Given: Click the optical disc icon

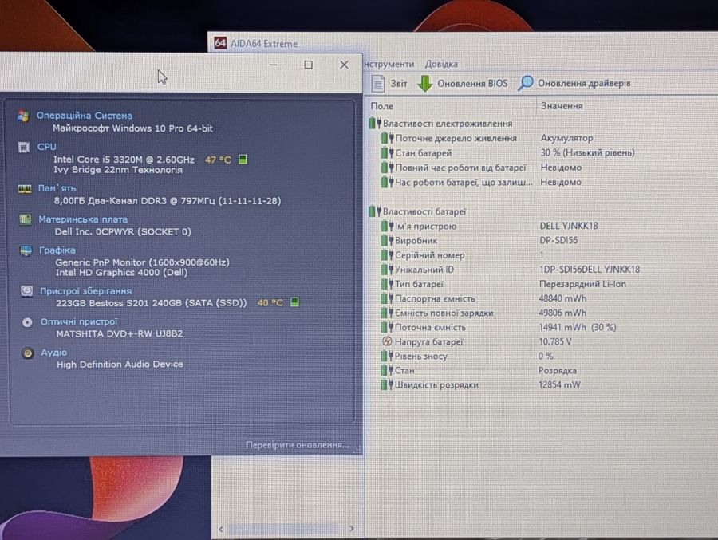Looking at the screenshot, I should click(x=27, y=322).
